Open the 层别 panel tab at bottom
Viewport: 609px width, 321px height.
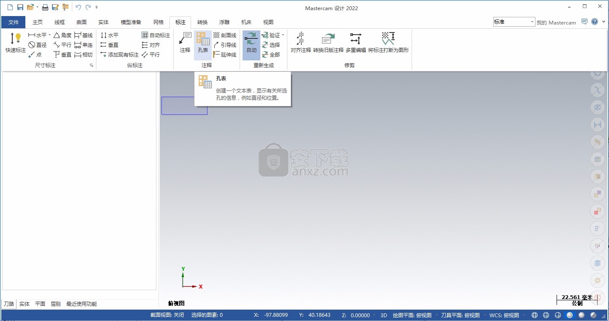[x=56, y=304]
